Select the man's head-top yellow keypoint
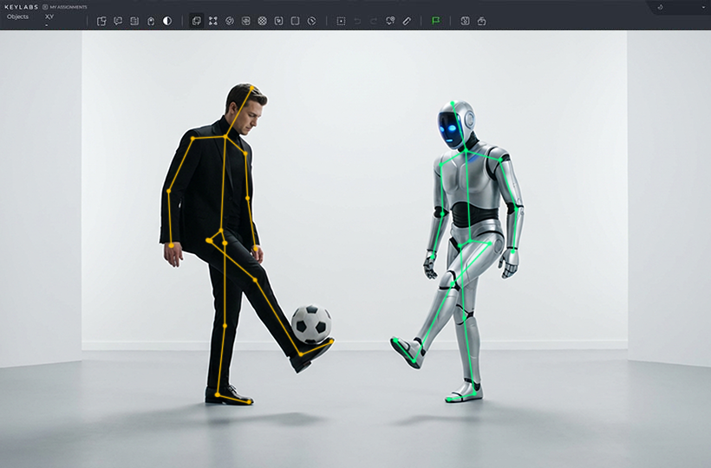Image resolution: width=711 pixels, height=468 pixels. click(251, 87)
